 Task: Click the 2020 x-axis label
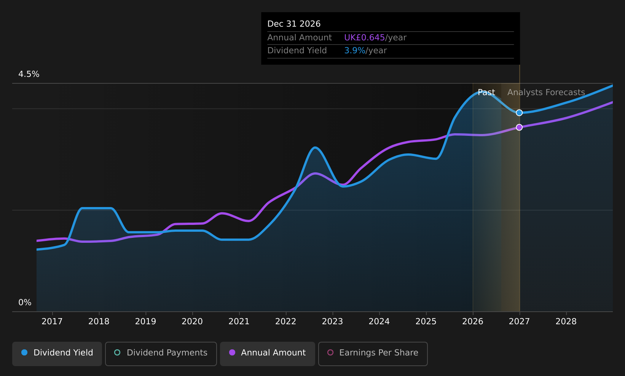(192, 322)
